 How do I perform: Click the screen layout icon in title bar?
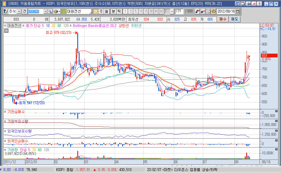(237, 3)
